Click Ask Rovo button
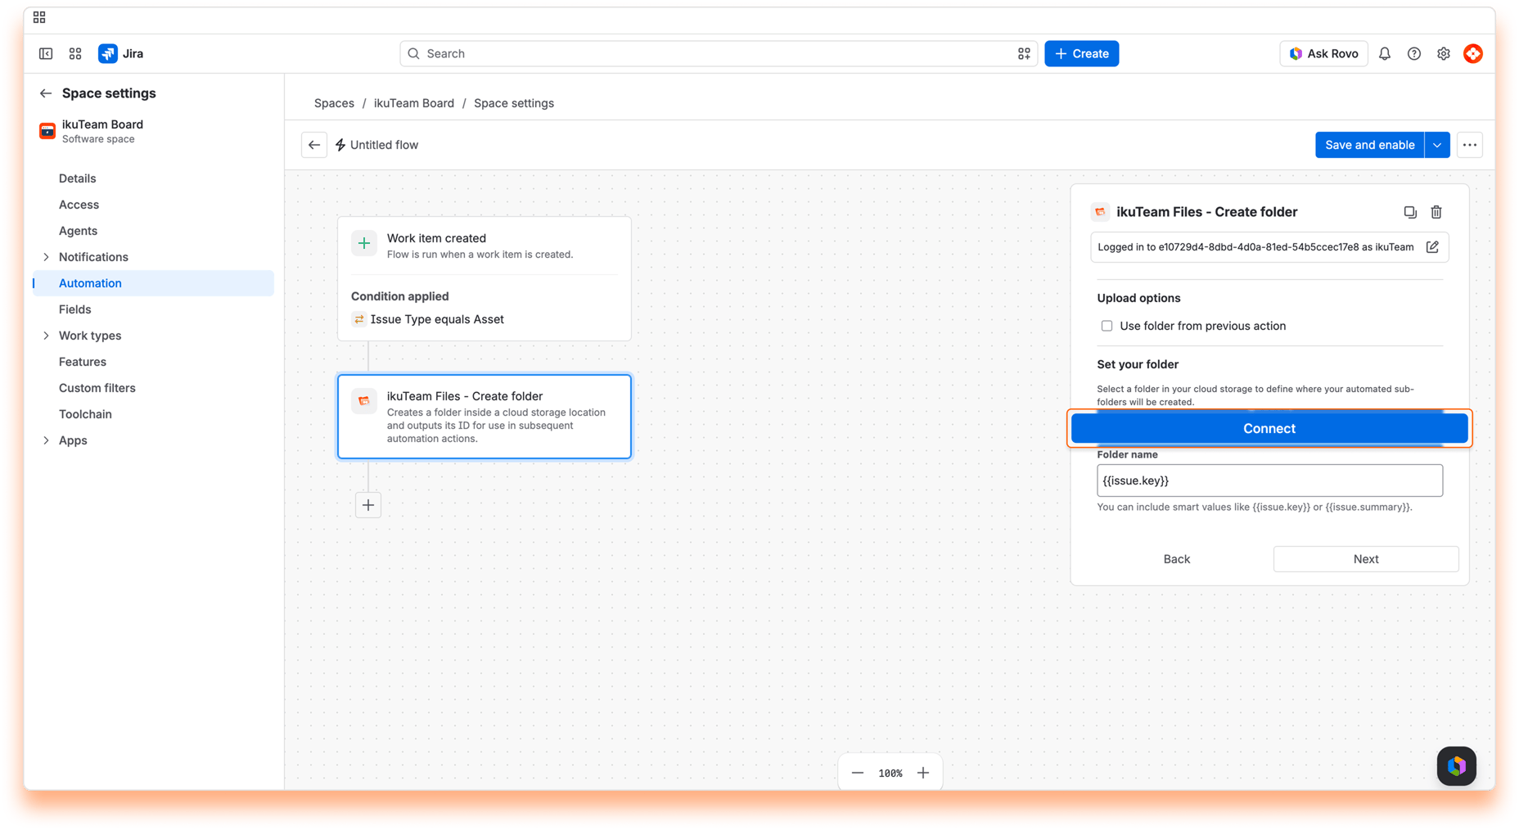The height and width of the screenshot is (830, 1519). 1323,53
